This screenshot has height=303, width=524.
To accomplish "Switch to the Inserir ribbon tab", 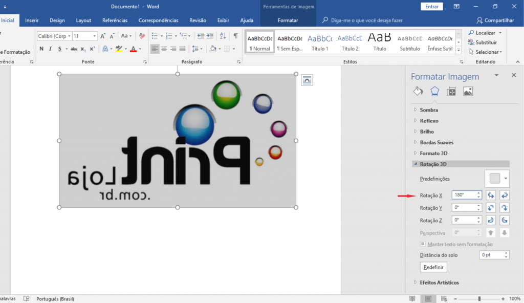I will pos(32,20).
